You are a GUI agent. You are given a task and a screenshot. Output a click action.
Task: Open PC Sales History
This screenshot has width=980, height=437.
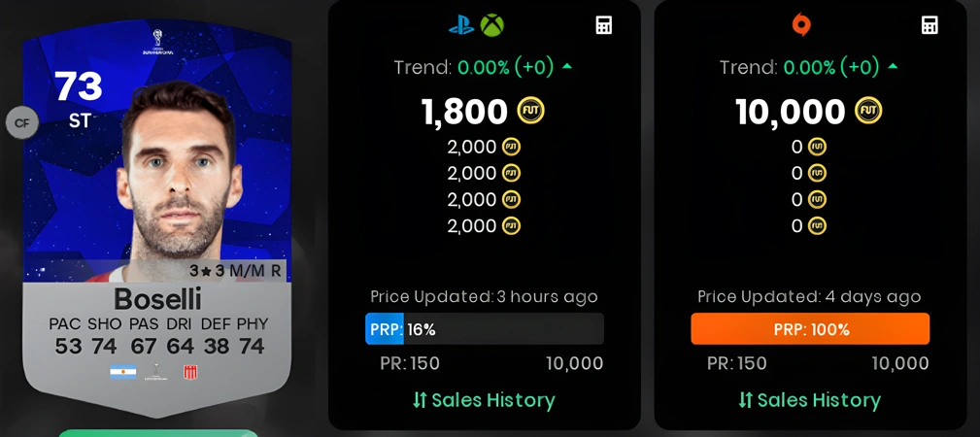(809, 400)
